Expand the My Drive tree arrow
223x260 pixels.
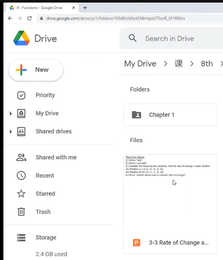[11, 113]
